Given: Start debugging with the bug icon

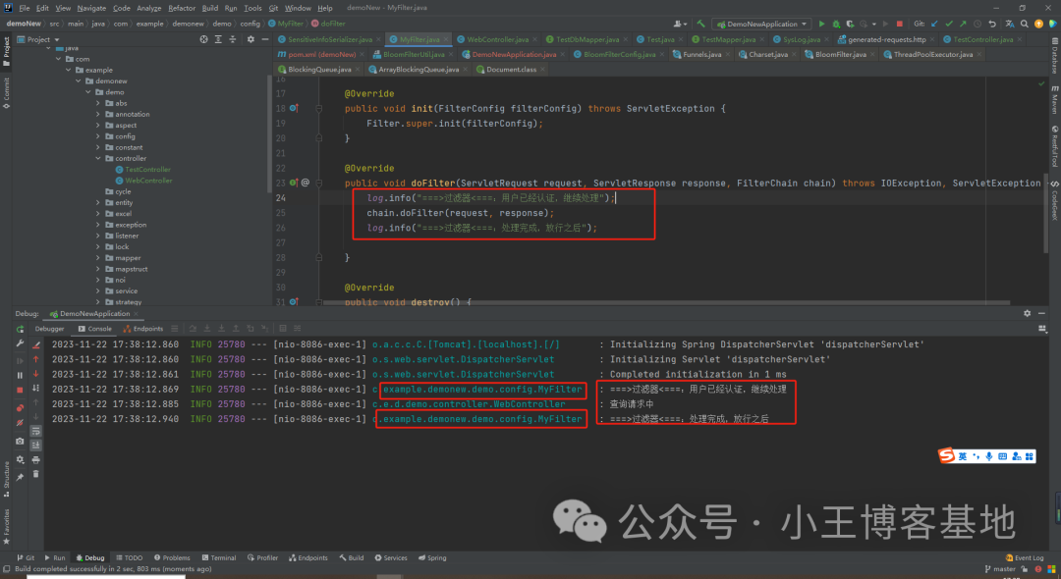Looking at the screenshot, I should pos(836,24).
